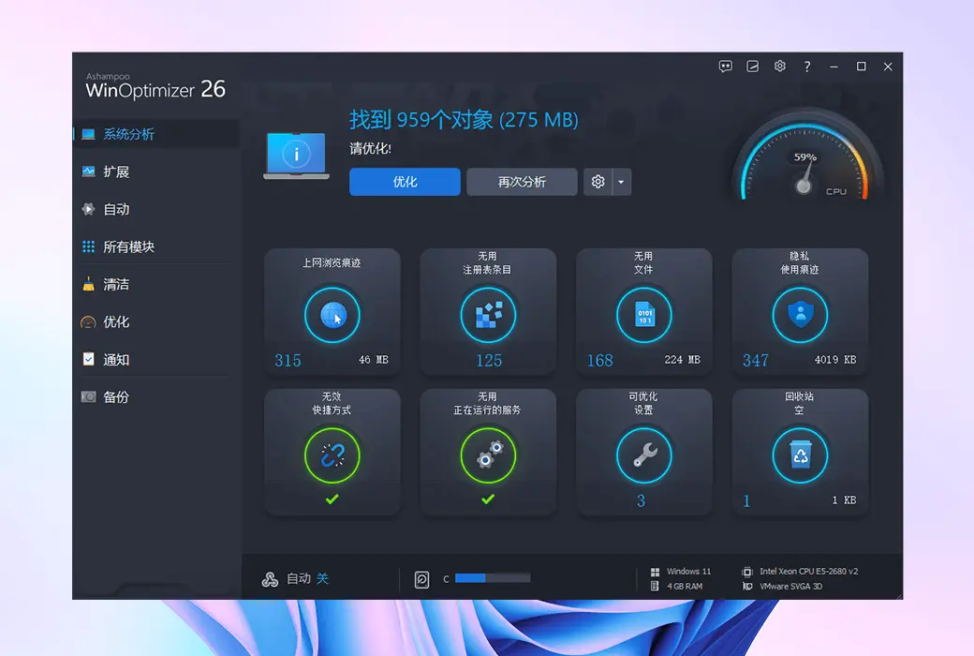This screenshot has height=656, width=974.
Task: Expand dropdown arrow beside analysis gear
Action: 622,182
